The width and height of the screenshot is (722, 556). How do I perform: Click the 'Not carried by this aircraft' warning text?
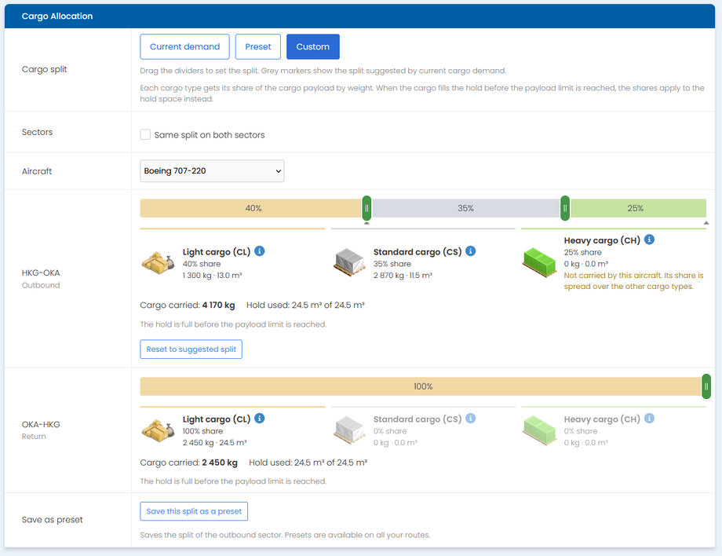coord(633,281)
